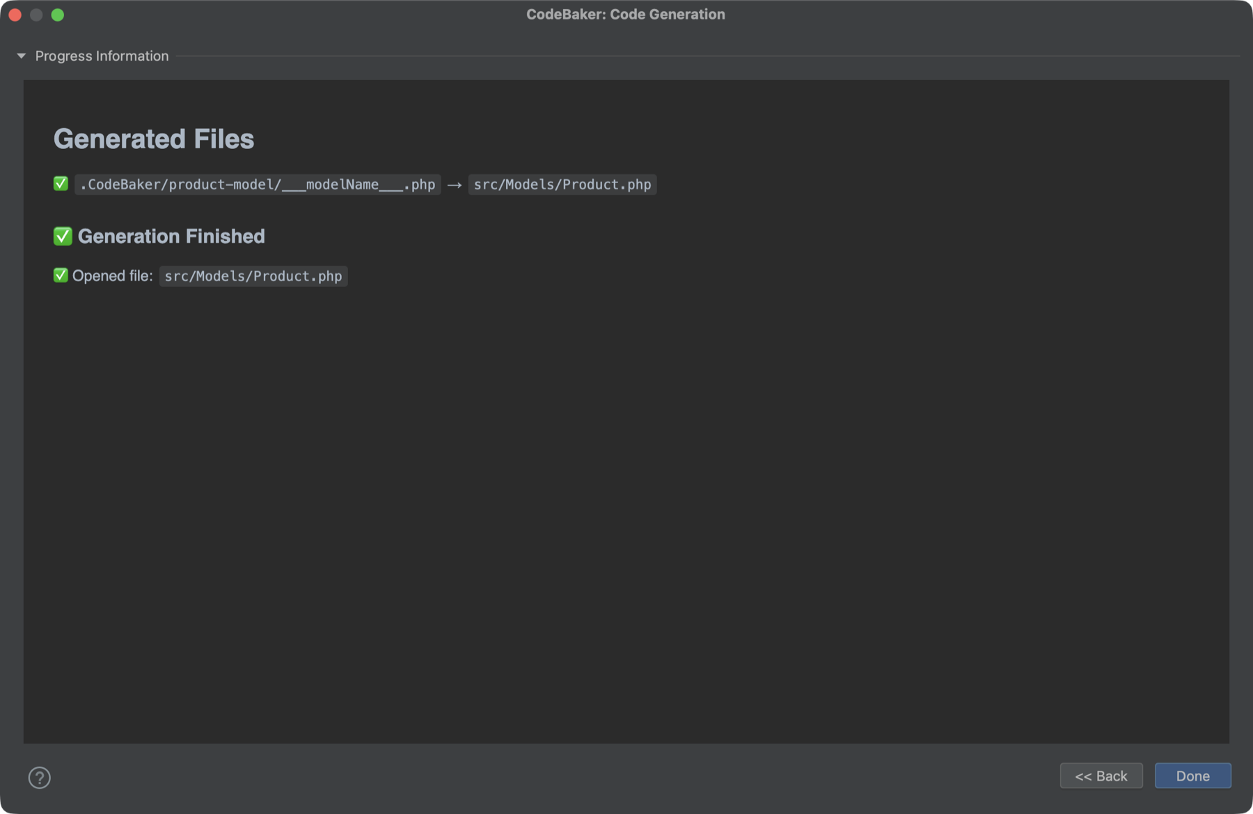This screenshot has height=814, width=1253.
Task: Click the Generation Finished heading text
Action: pyautogui.click(x=171, y=236)
